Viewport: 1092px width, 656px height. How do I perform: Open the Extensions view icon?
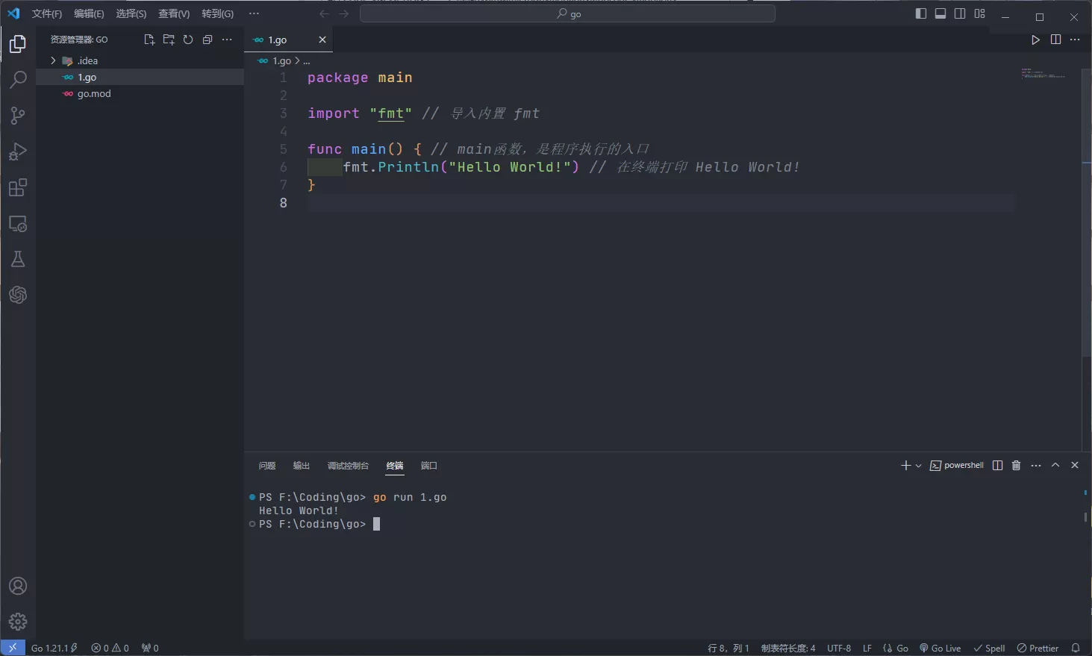18,187
